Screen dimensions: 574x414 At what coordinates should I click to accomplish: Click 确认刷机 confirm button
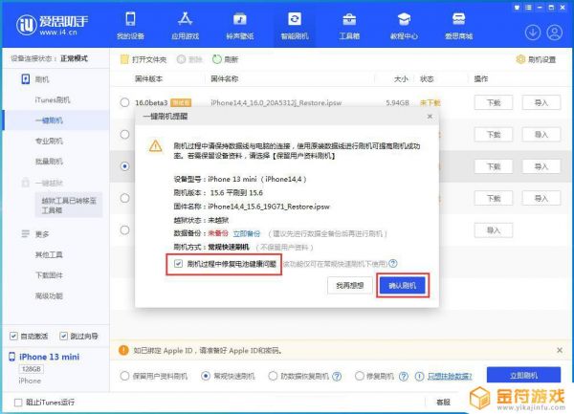click(x=403, y=285)
